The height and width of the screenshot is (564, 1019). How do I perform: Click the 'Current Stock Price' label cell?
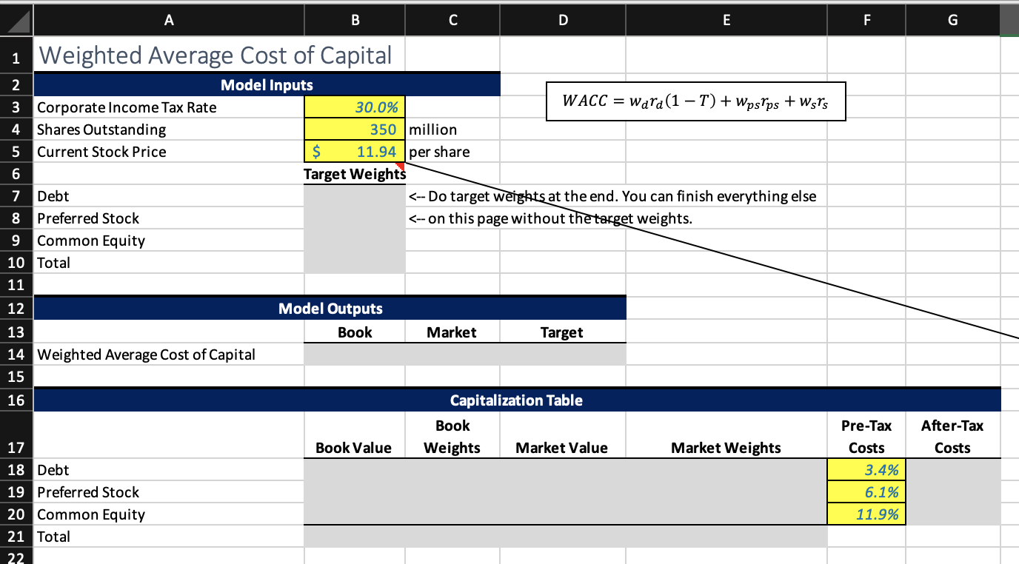tap(169, 152)
